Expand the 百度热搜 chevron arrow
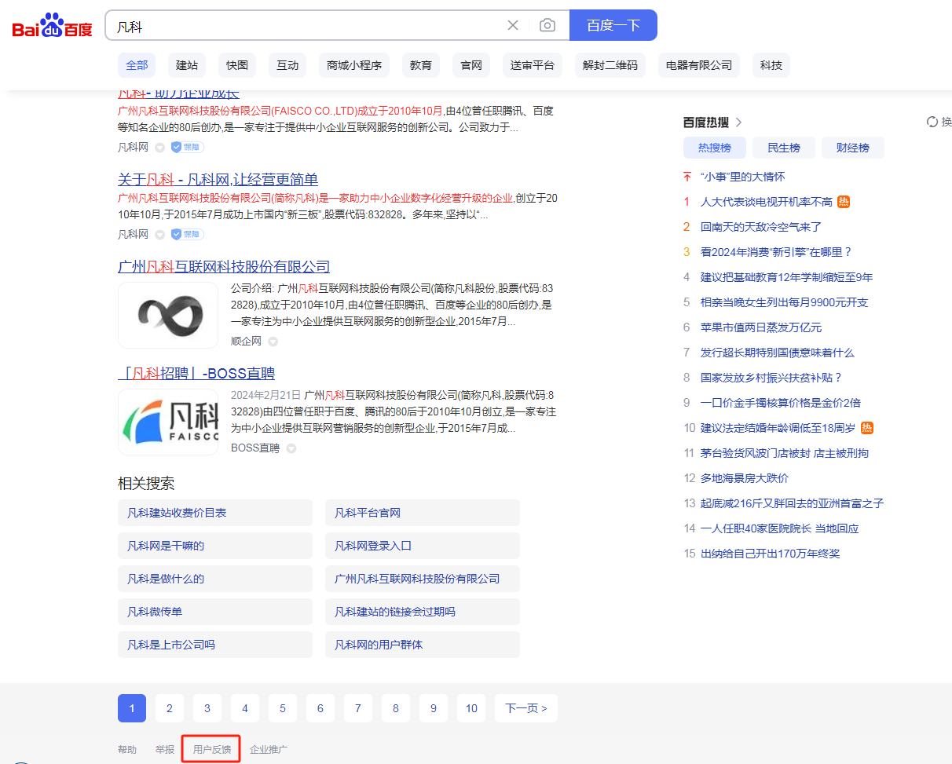This screenshot has width=952, height=764. click(738, 122)
